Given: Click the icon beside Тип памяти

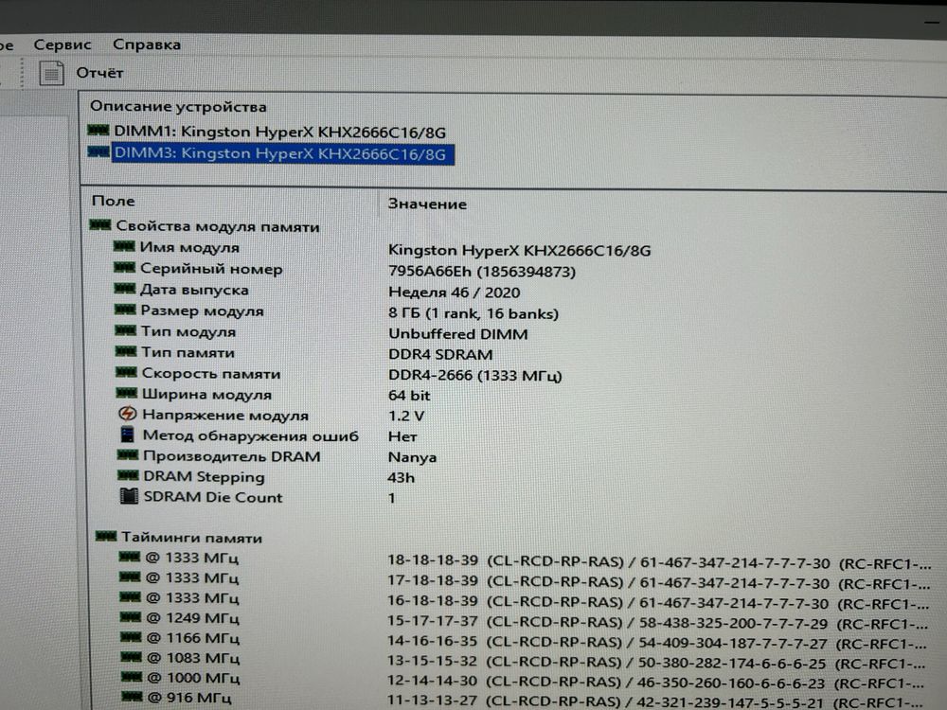Looking at the screenshot, I should (x=126, y=351).
